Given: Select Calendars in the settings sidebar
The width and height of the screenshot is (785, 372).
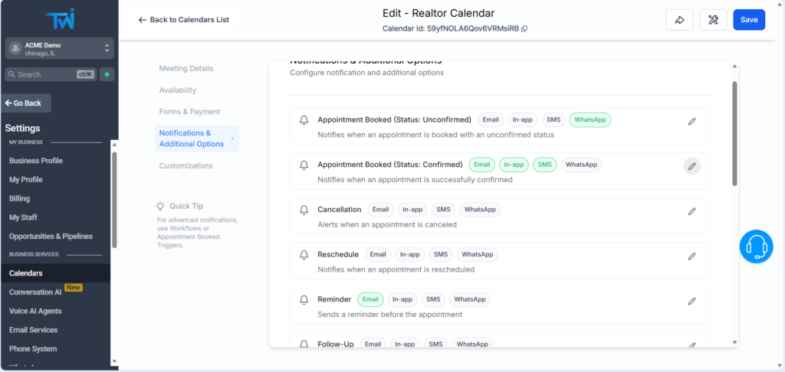Looking at the screenshot, I should tap(26, 273).
